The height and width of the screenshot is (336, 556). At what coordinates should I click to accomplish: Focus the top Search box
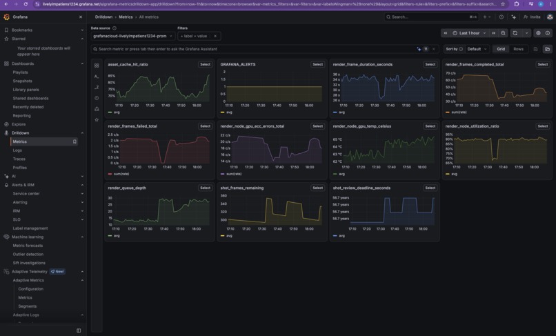pos(432,17)
